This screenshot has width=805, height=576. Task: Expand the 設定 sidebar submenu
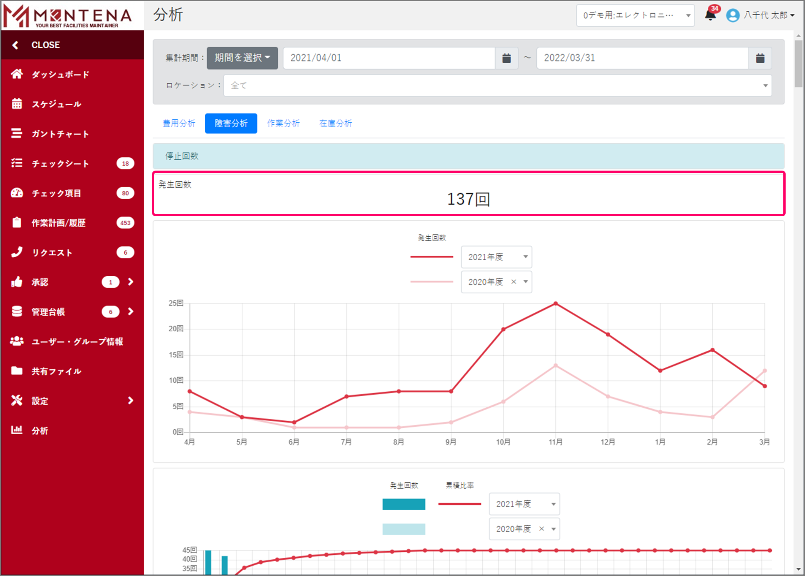(x=130, y=400)
